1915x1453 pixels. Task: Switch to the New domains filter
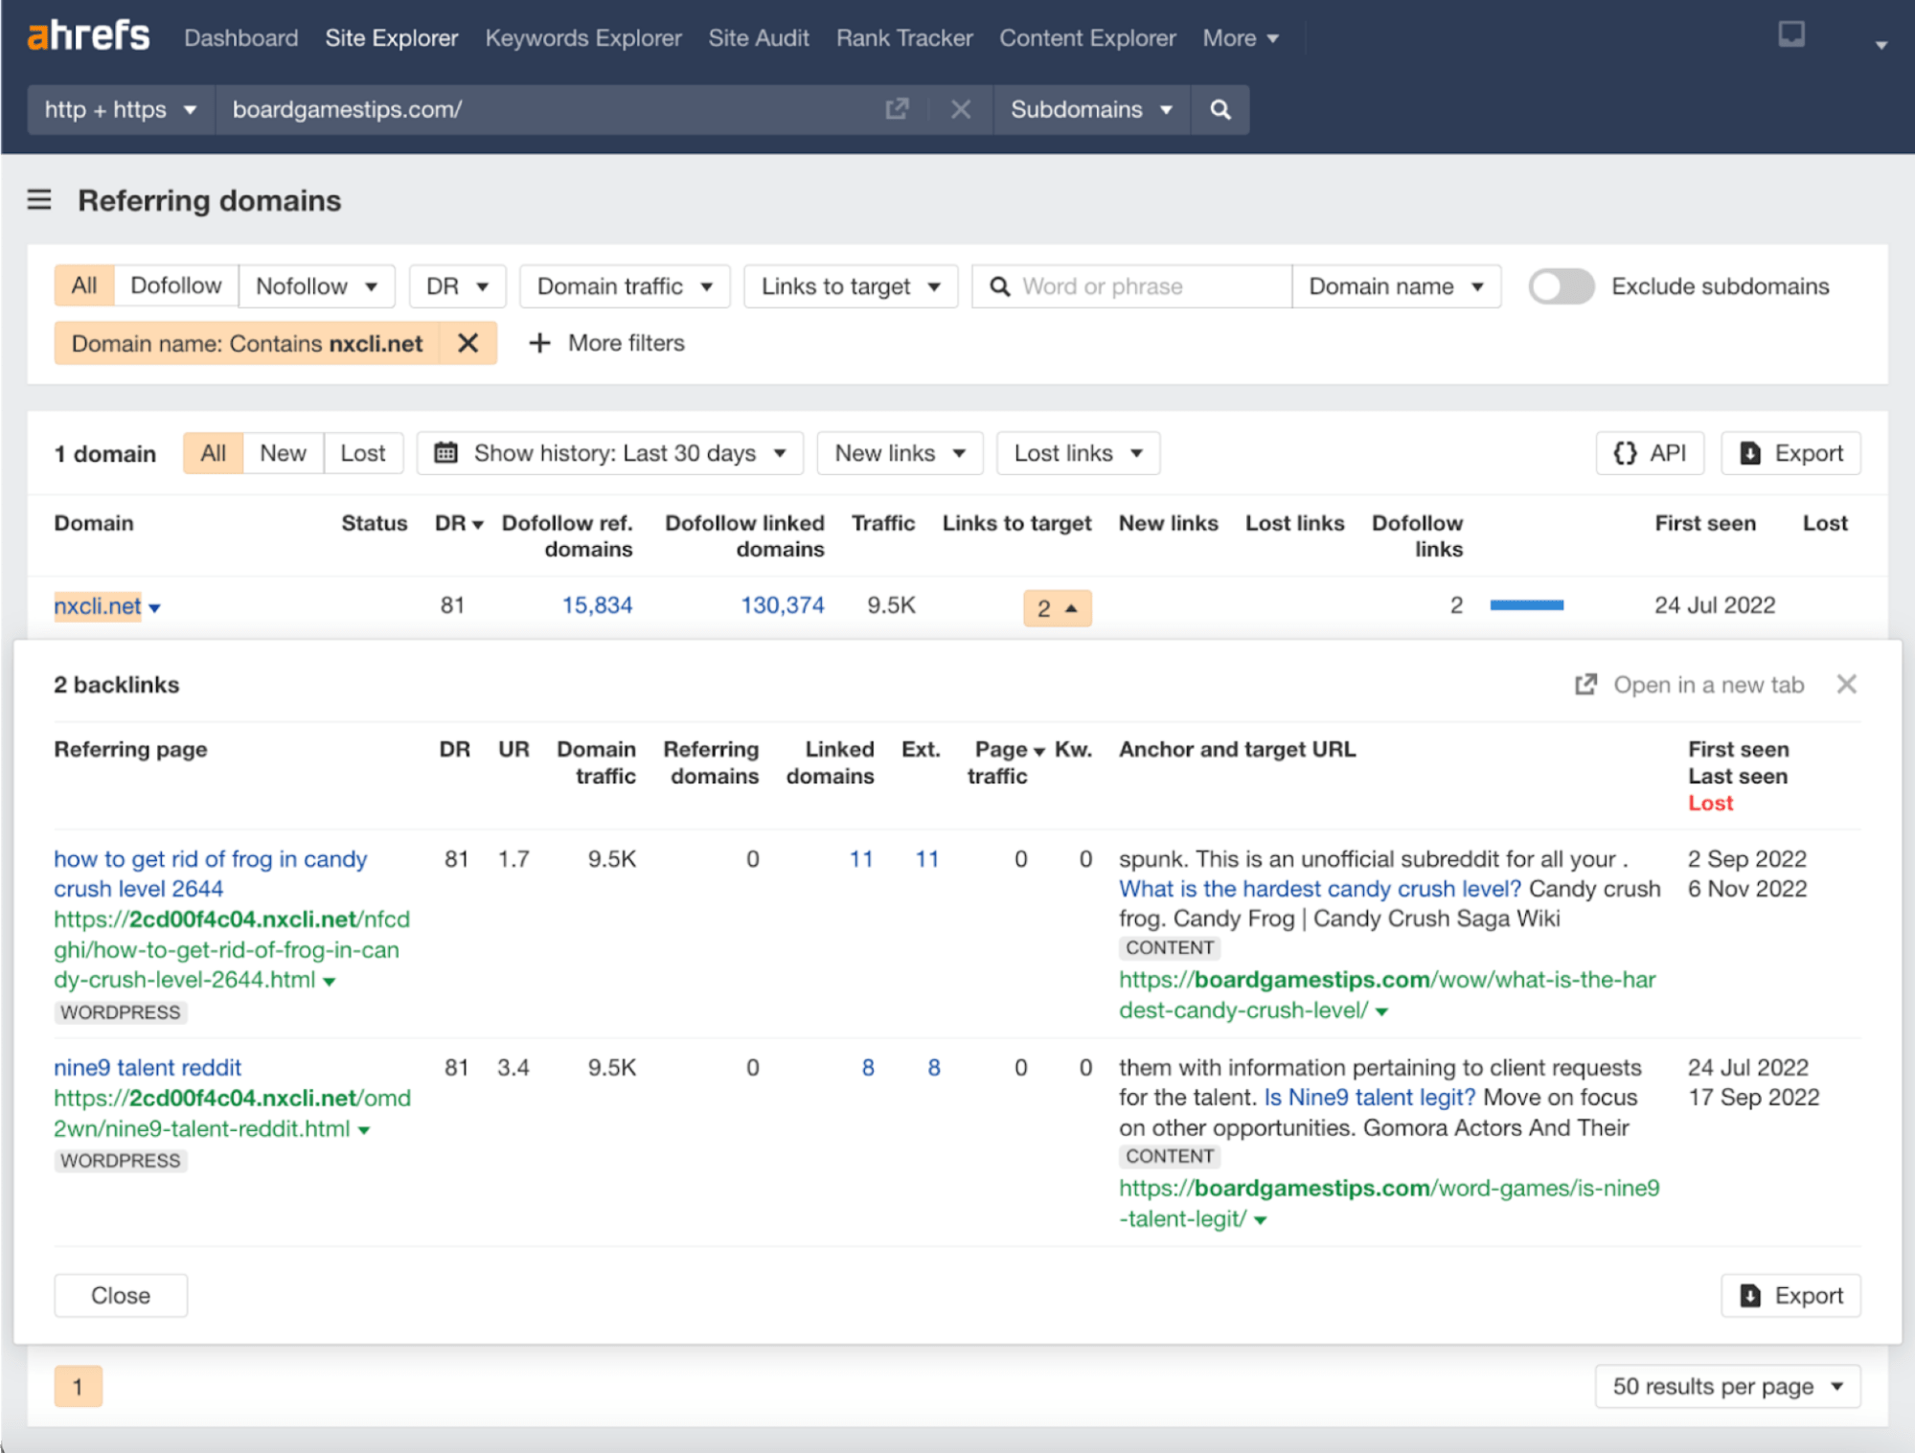282,453
